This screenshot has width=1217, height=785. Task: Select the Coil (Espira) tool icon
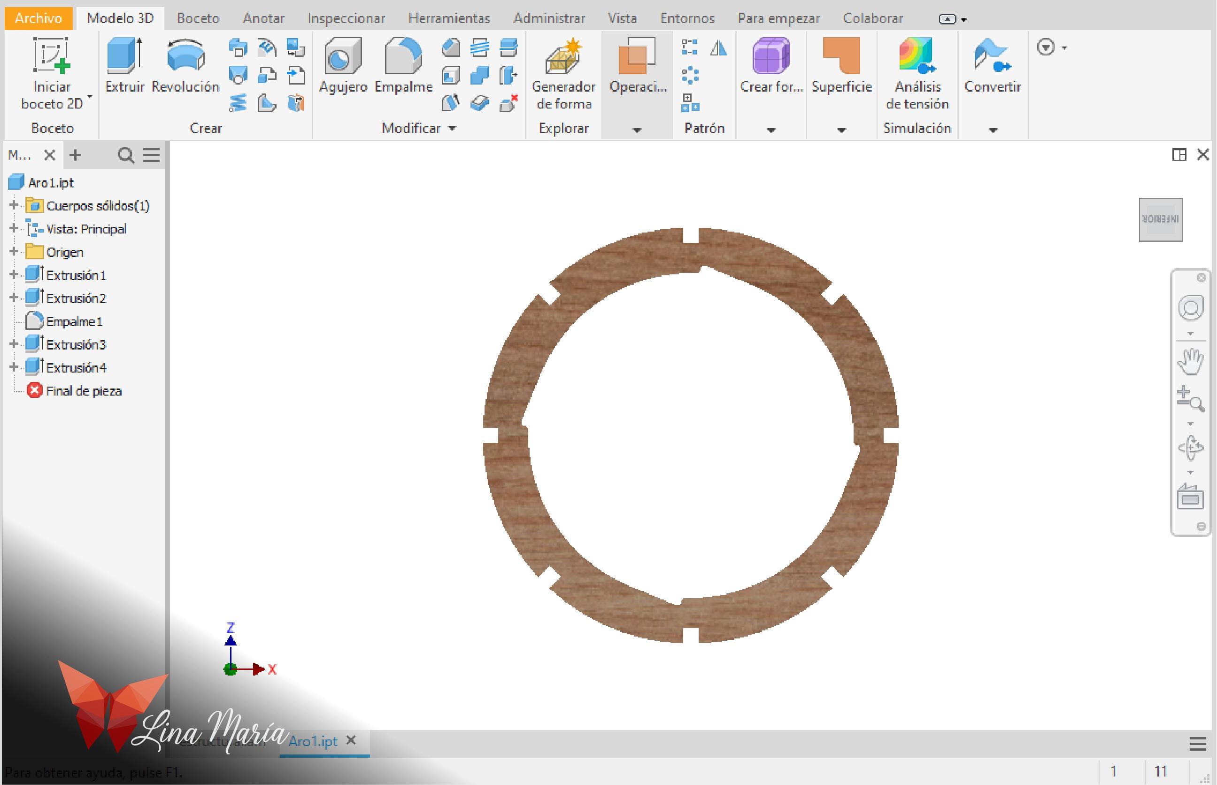238,103
